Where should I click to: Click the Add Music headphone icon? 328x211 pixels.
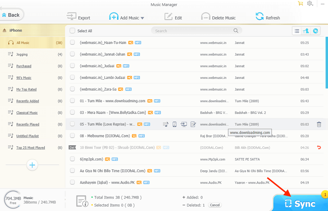(x=114, y=16)
